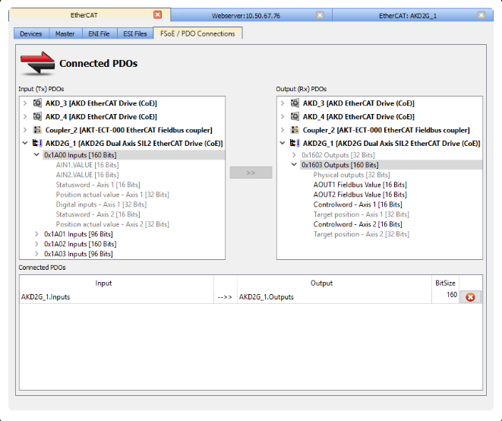Select 0x1A00 Inputs [160 Bits] row
This screenshot has height=421, width=502.
134,155
